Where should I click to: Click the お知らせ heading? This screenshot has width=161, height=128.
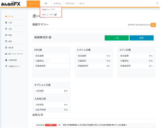click(x=38, y=115)
